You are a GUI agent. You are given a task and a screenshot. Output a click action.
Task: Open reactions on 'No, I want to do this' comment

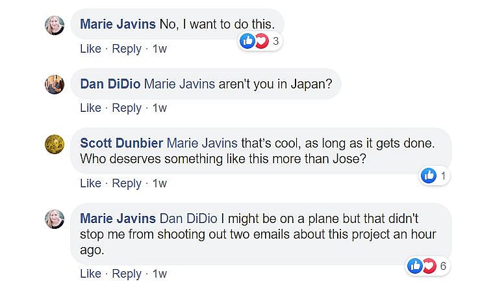[260, 42]
